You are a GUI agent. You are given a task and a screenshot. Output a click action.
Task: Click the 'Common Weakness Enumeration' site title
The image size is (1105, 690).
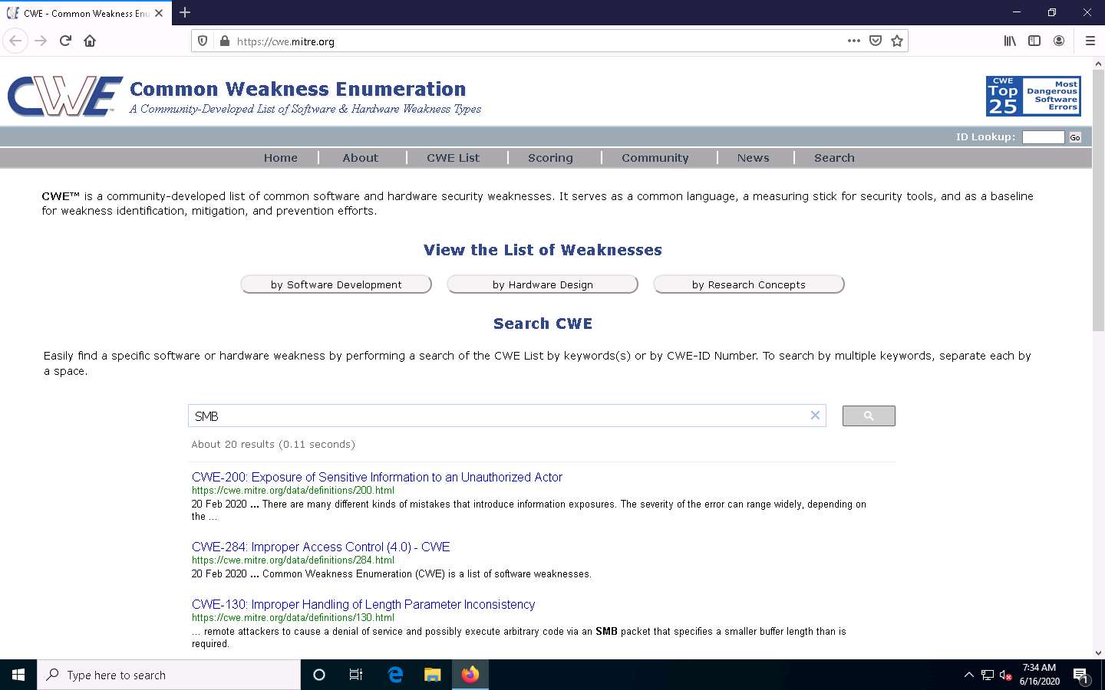tap(298, 89)
